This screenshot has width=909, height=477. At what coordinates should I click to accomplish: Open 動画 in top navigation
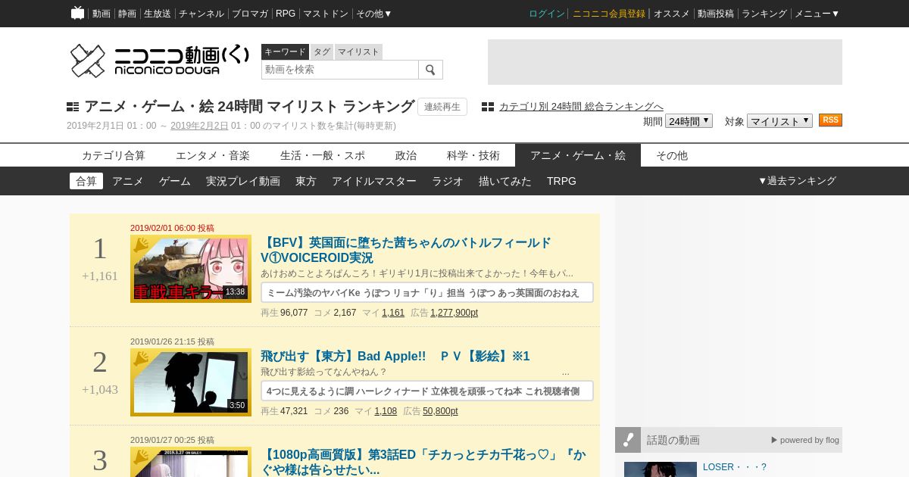pyautogui.click(x=101, y=14)
